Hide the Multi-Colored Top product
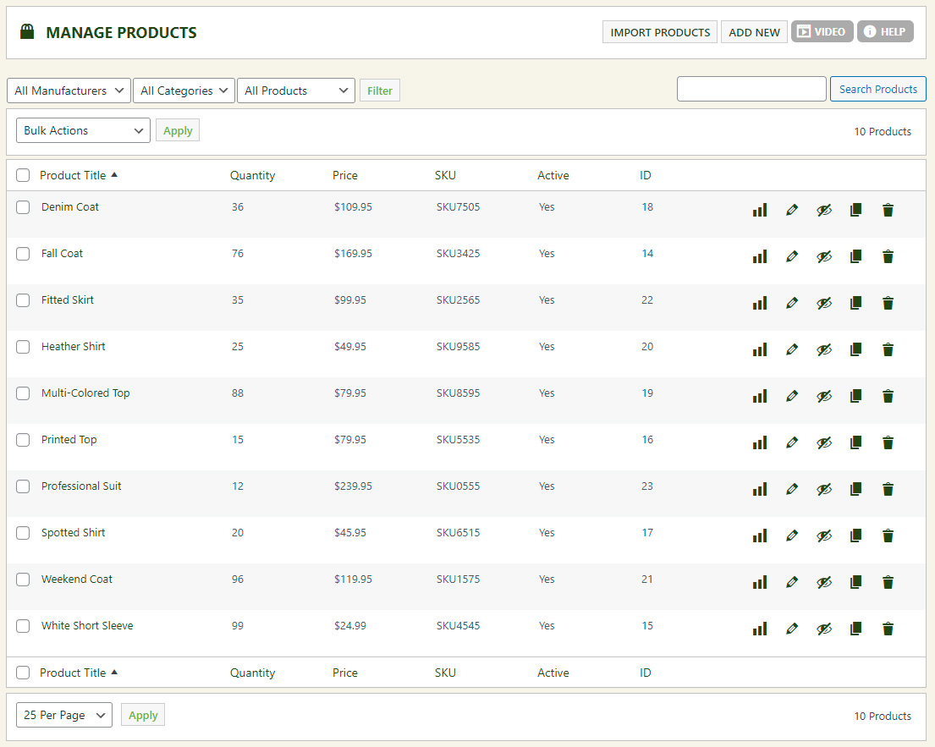The image size is (935, 747). 824,396
